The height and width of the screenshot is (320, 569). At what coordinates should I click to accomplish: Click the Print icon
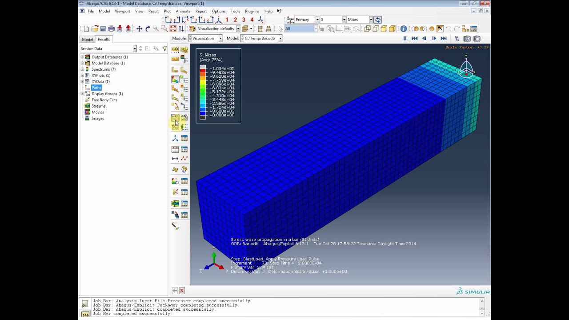(x=112, y=29)
